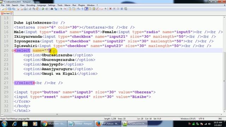Click the Stop Recording macro icon
This screenshot has width=226, height=127.
click(x=114, y=9)
